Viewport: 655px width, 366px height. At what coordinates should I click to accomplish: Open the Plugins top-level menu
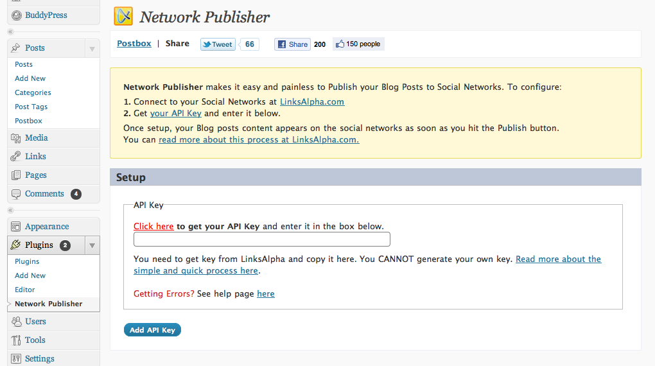coord(39,245)
